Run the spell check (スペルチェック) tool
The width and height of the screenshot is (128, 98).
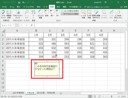[x=3, y=14]
